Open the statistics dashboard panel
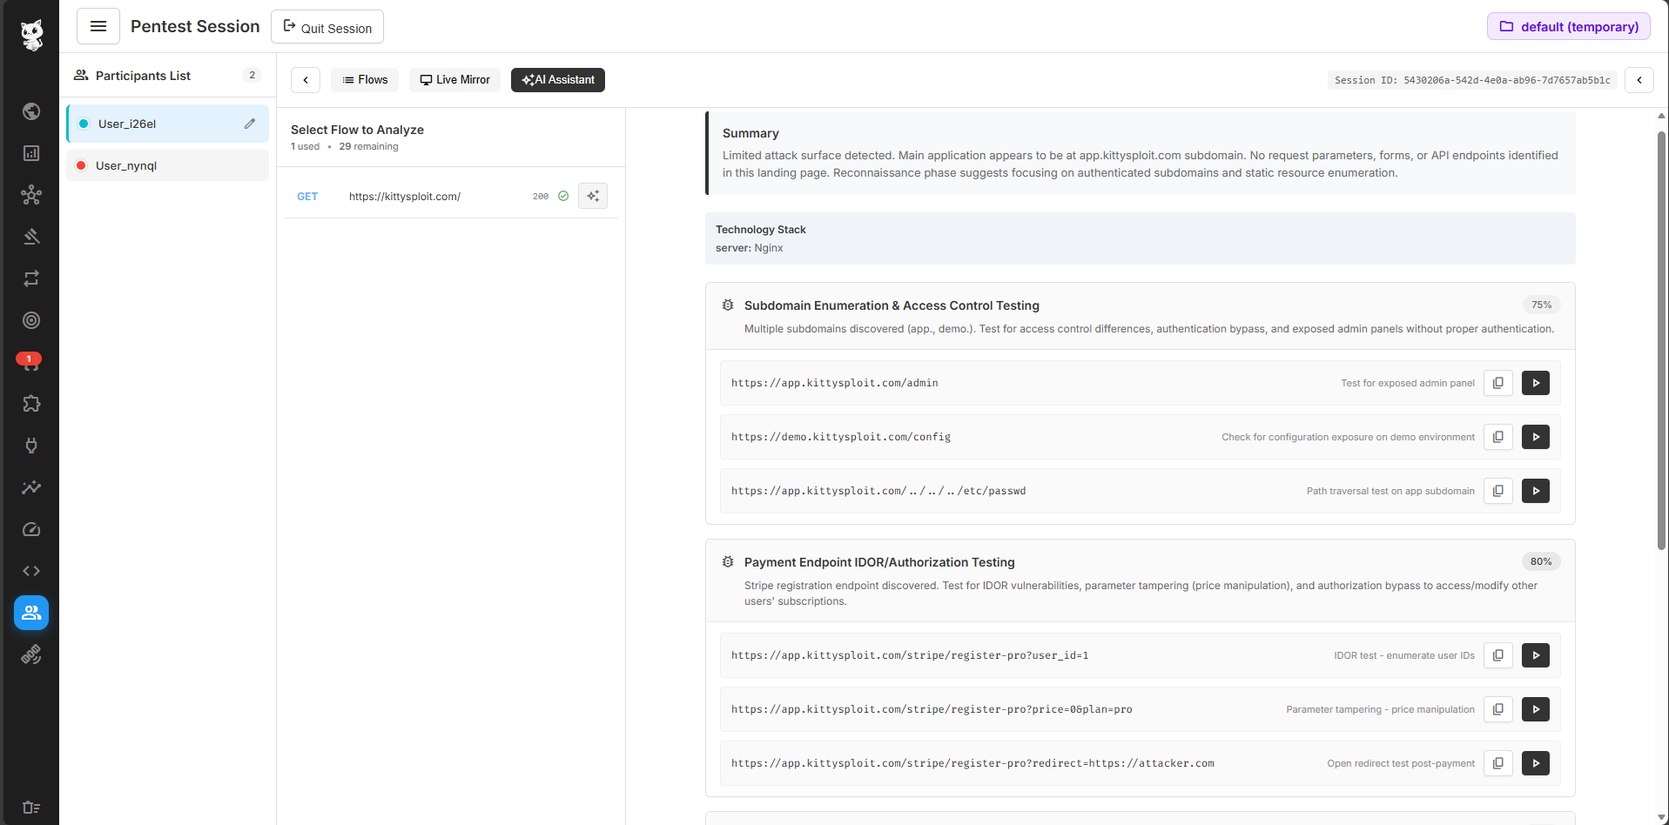Viewport: 1669px width, 825px height. (31, 153)
